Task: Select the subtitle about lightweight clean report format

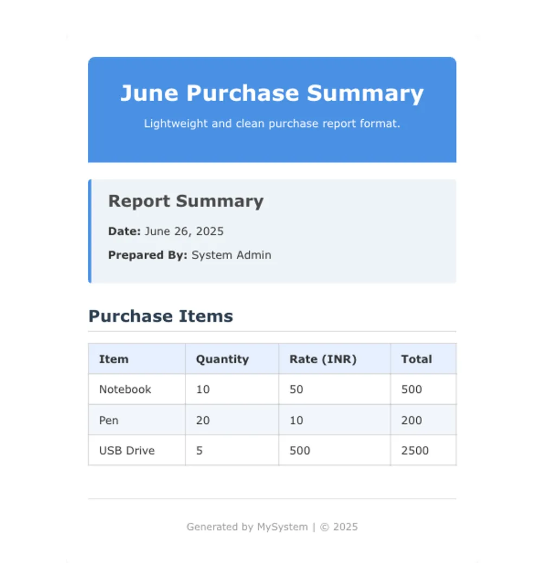Action: coord(272,124)
